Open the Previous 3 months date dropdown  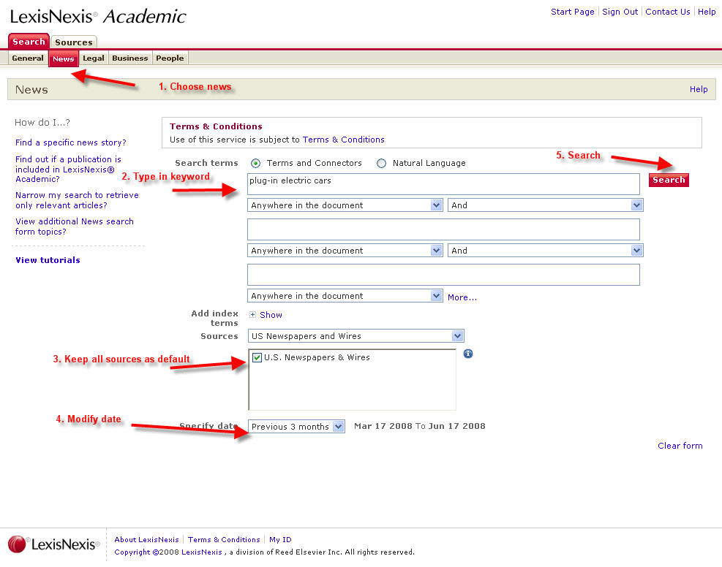(296, 427)
